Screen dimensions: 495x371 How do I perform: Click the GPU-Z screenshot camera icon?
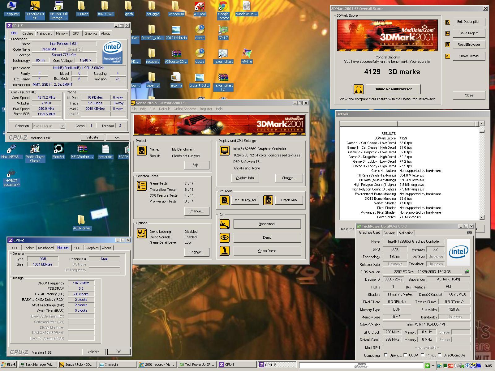tap(469, 232)
